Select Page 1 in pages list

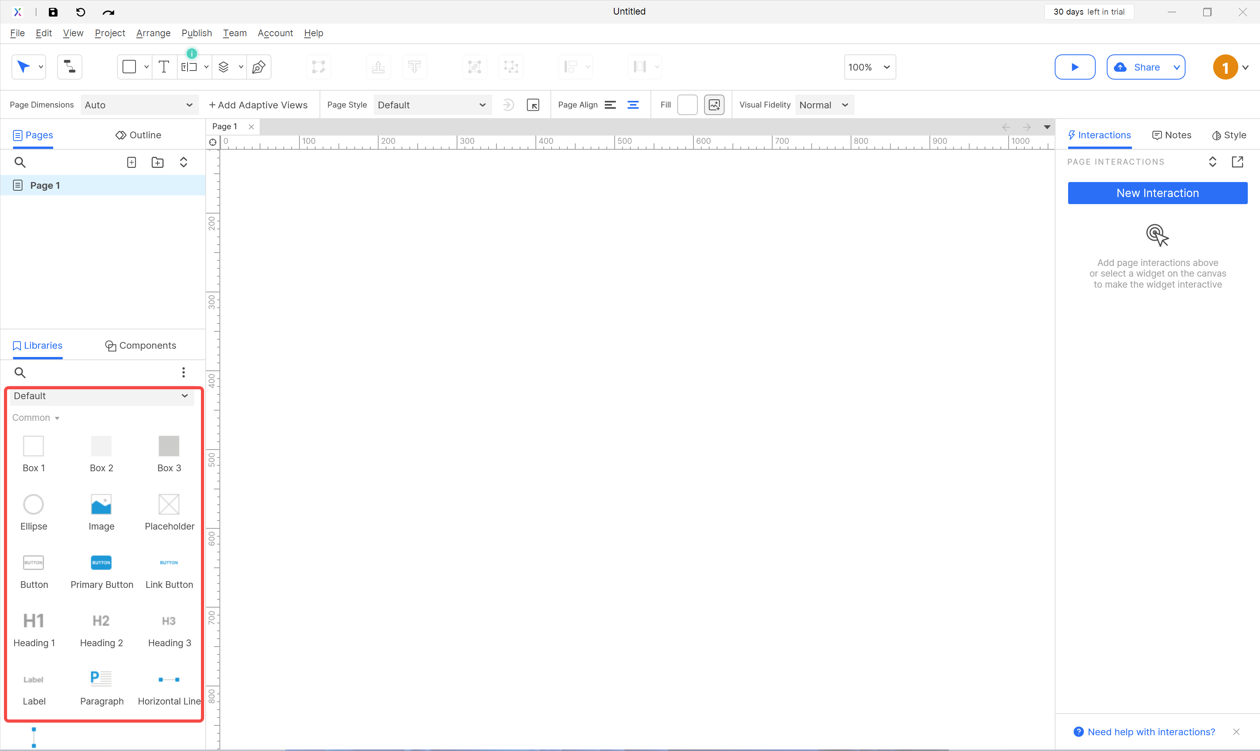(103, 185)
